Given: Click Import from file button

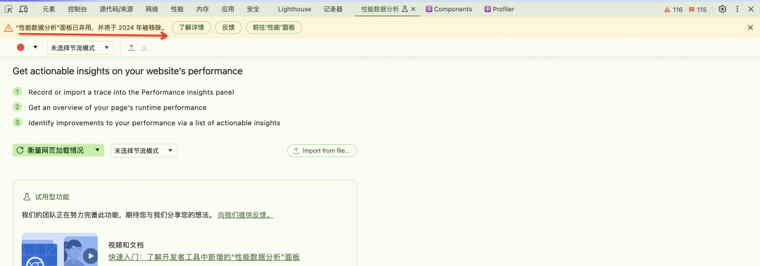Looking at the screenshot, I should (x=322, y=151).
